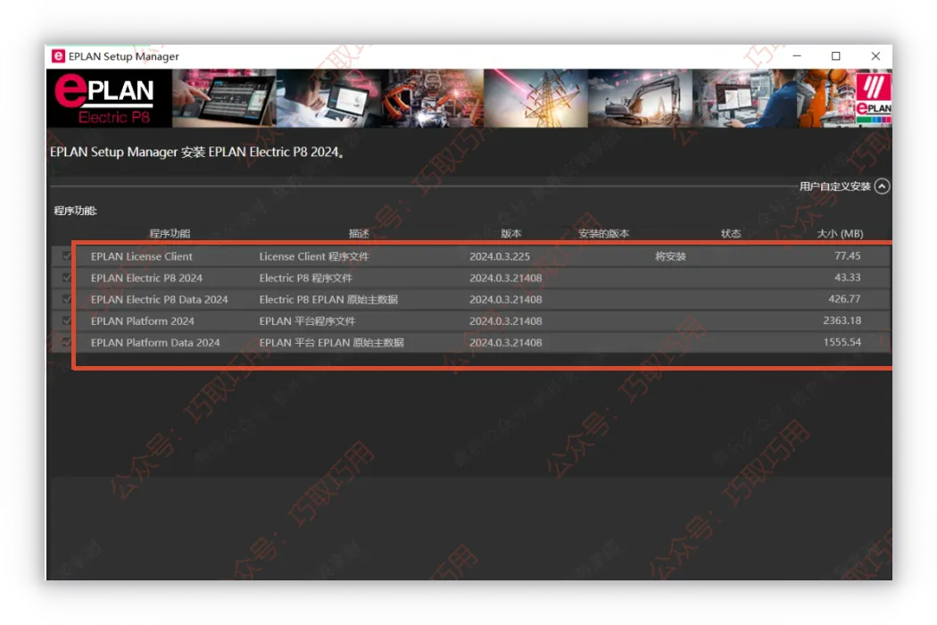937x625 pixels.
Task: Click size value '426.77'
Action: coord(844,299)
